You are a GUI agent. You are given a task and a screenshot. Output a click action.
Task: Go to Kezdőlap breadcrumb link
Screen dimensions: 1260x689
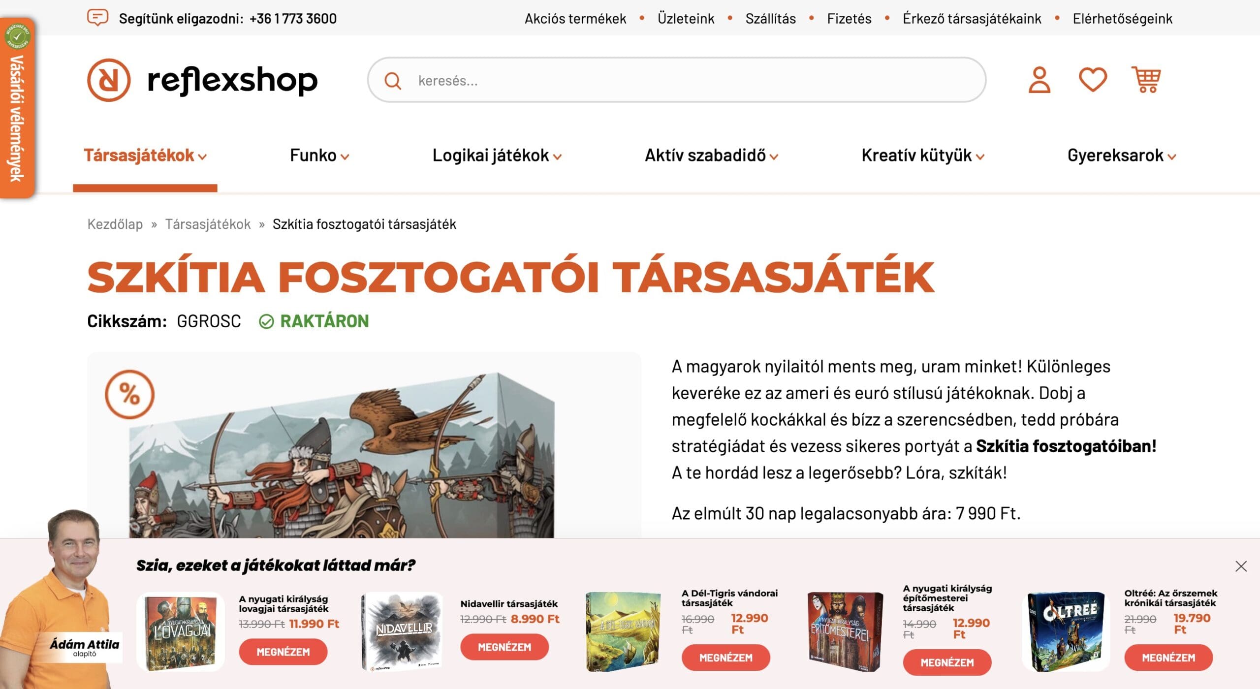coord(115,224)
